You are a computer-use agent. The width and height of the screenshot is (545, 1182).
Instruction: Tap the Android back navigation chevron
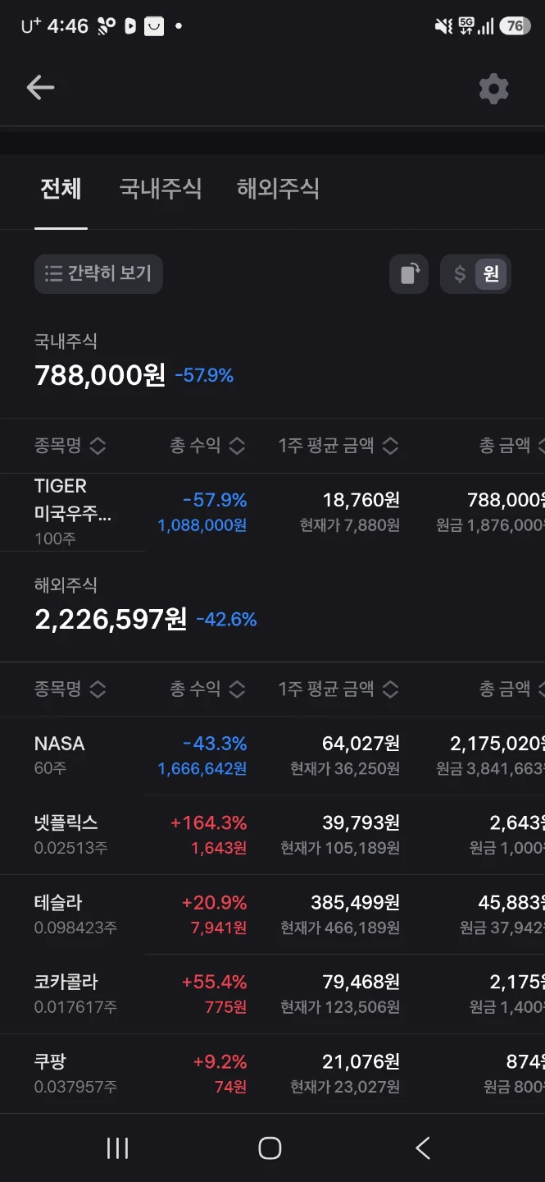point(423,1148)
